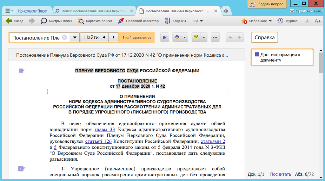
Task: Open Быстрый поиск quick search
Action: pos(56,21)
